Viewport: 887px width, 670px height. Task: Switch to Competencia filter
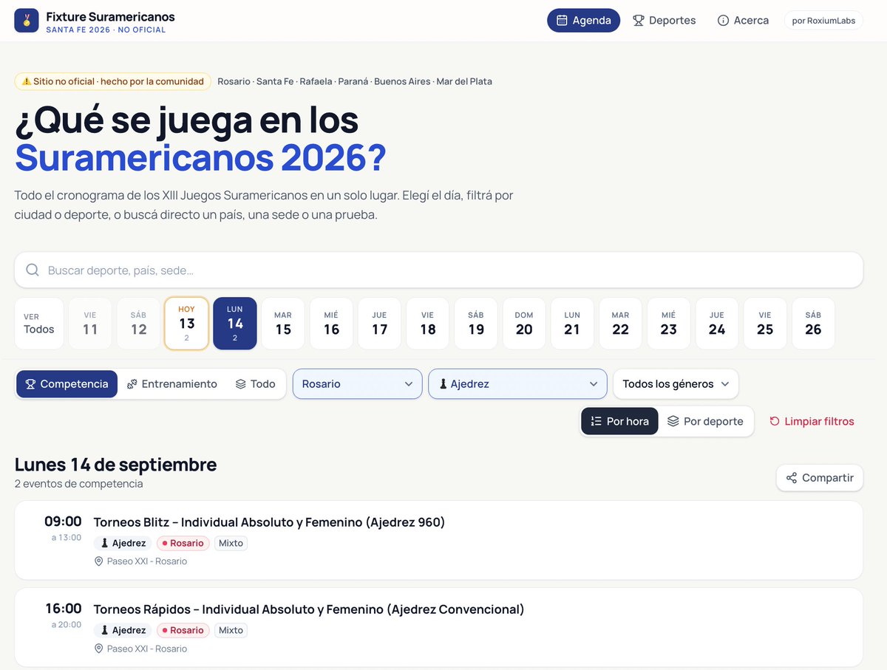[x=67, y=384]
